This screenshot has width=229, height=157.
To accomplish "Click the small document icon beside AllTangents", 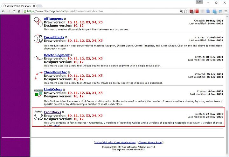I will tap(65, 19).
